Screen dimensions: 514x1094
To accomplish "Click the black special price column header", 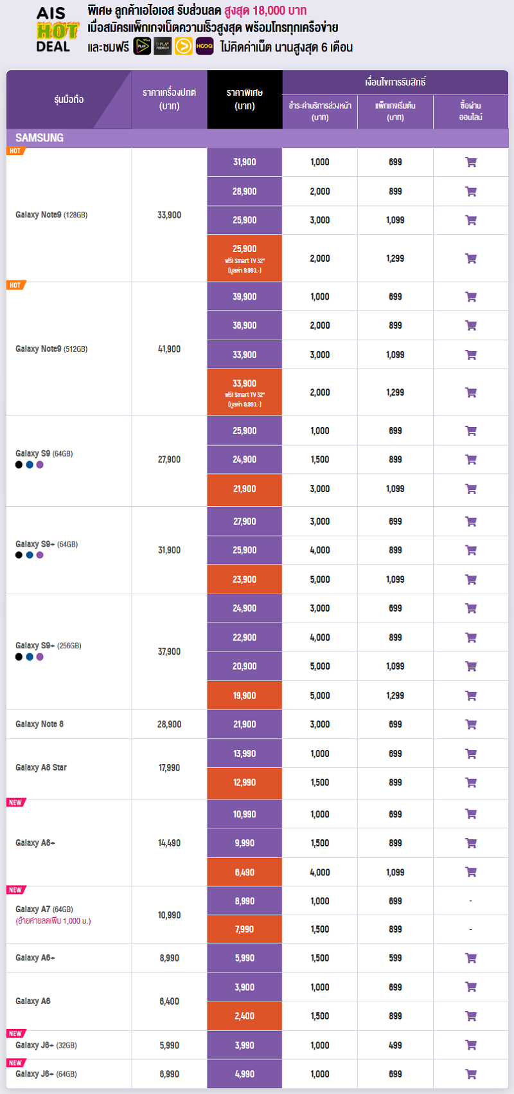I will click(x=245, y=99).
